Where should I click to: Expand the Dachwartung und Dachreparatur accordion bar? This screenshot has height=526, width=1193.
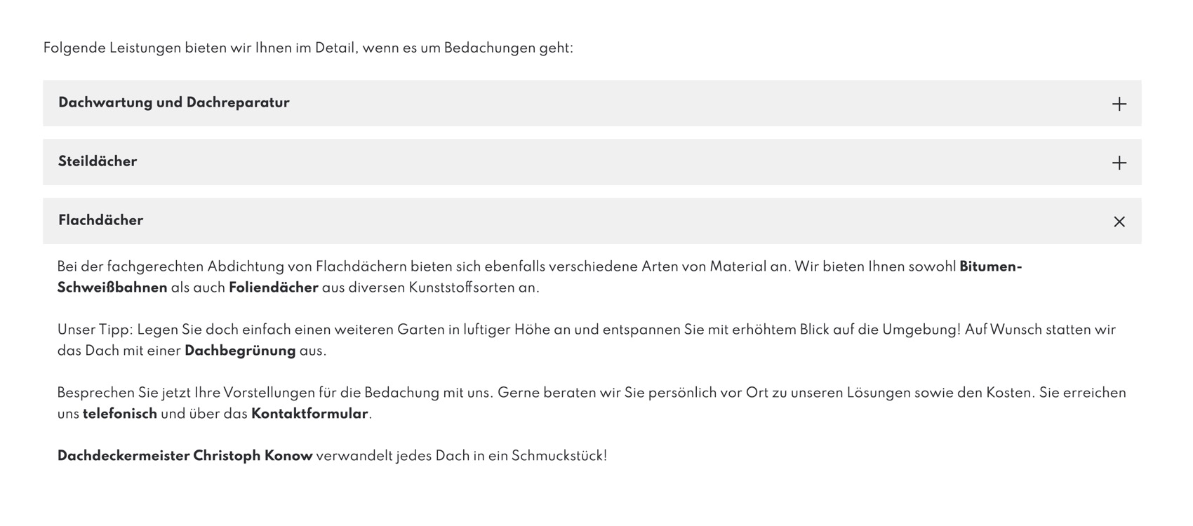coord(592,103)
